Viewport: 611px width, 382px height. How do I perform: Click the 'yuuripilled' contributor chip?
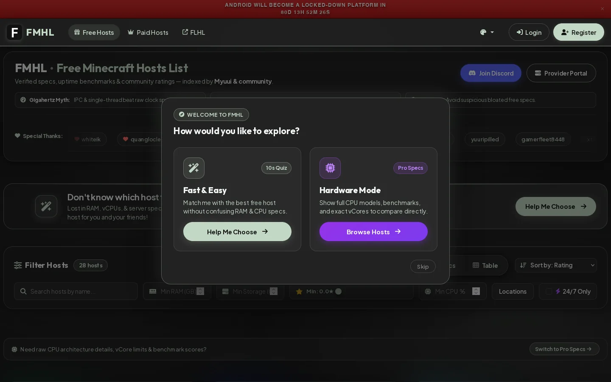(x=485, y=139)
